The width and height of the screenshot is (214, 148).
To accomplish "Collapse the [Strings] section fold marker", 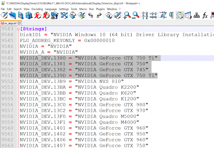I will (18, 29).
